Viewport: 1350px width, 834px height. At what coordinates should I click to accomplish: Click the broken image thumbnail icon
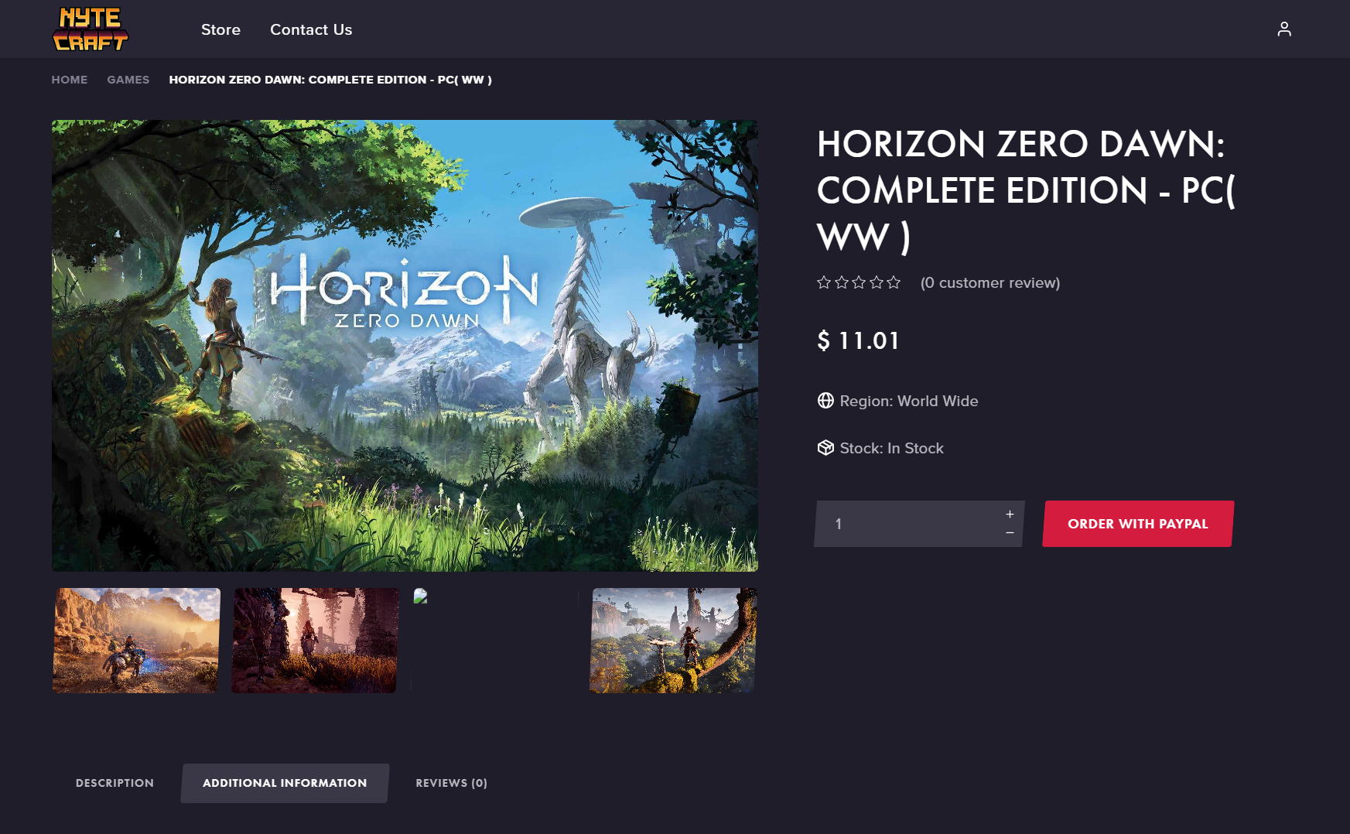420,596
